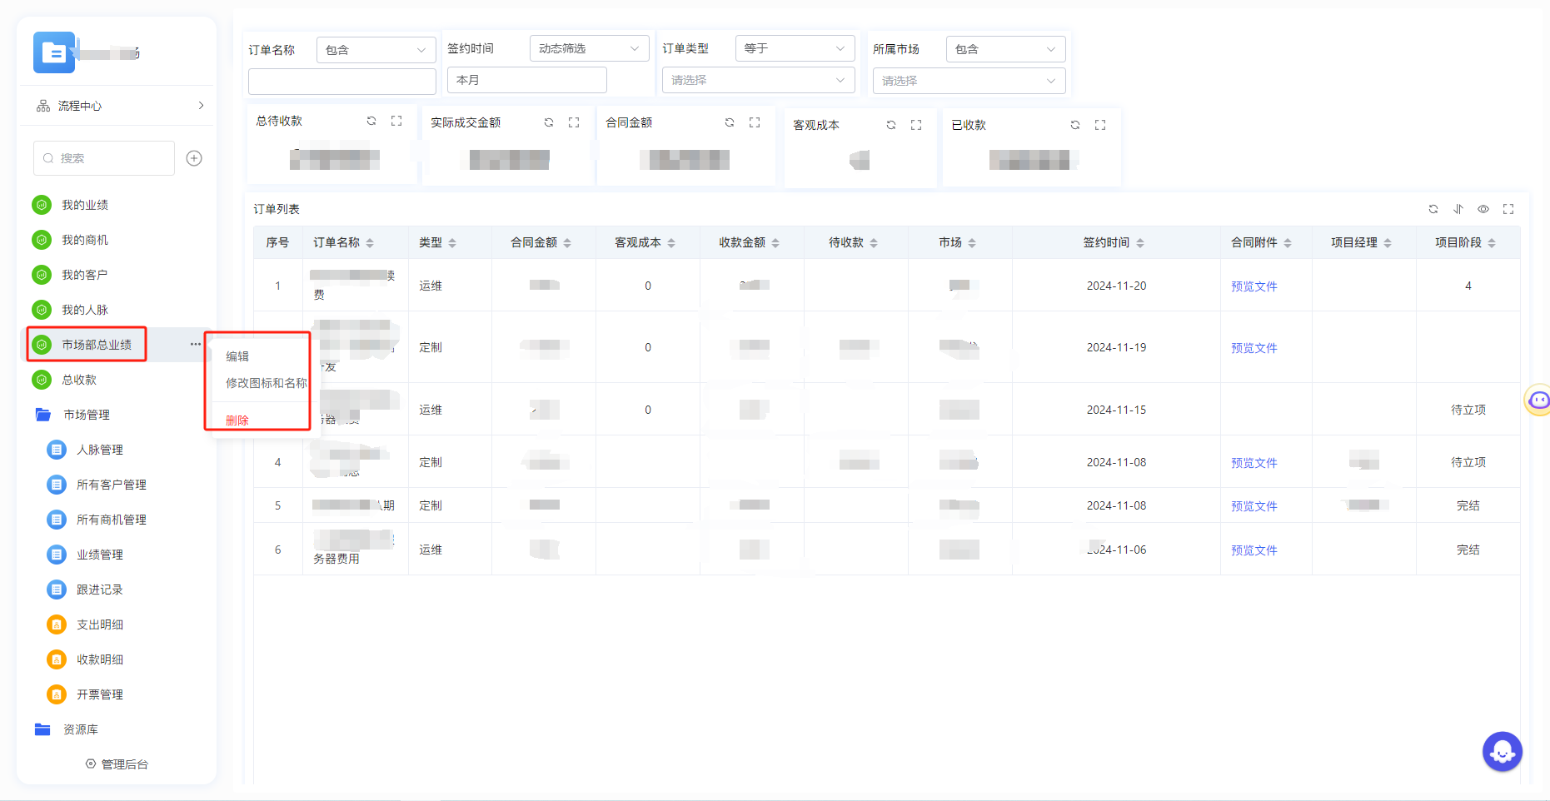The width and height of the screenshot is (1550, 801).
Task: Expand the 实际成交金额 card to fullscreen
Action: click(574, 122)
